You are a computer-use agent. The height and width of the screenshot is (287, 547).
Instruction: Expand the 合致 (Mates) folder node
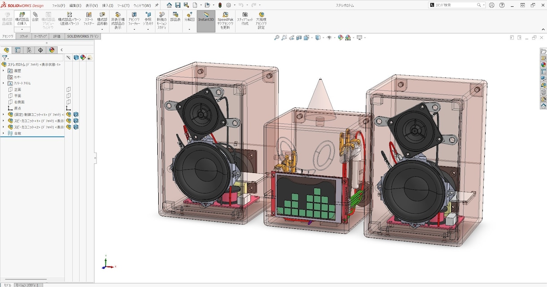3,133
